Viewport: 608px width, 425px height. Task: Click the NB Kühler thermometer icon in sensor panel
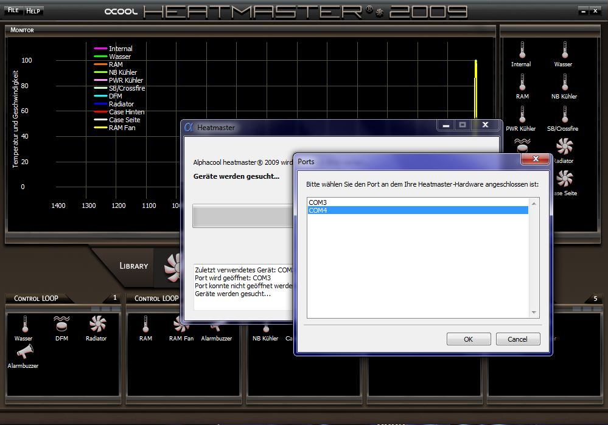[565, 82]
